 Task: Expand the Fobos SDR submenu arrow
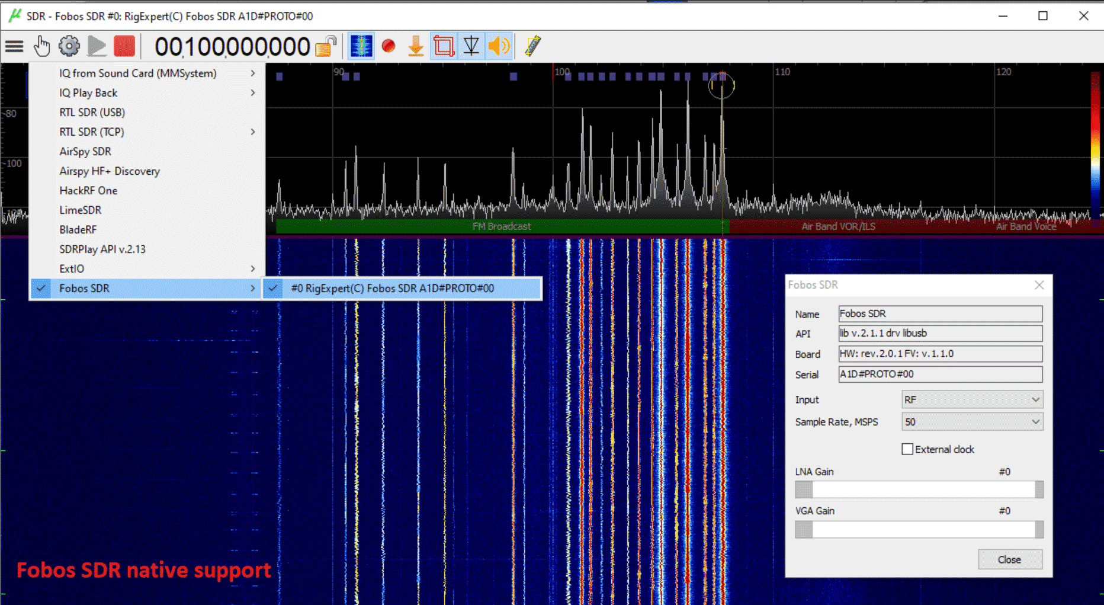pos(253,289)
